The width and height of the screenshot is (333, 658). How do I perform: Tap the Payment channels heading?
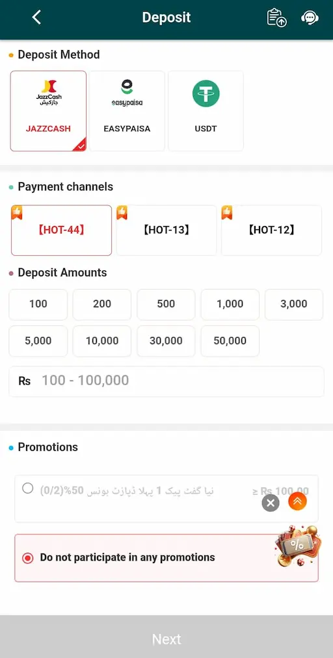coord(66,186)
